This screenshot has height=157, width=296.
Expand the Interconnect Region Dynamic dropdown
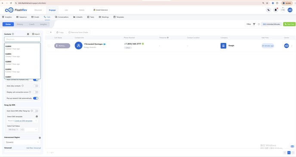22,142
